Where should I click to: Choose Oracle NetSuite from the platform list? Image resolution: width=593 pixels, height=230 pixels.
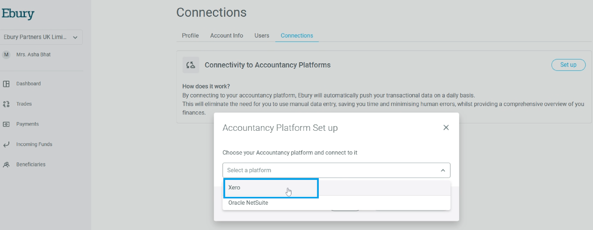336,203
